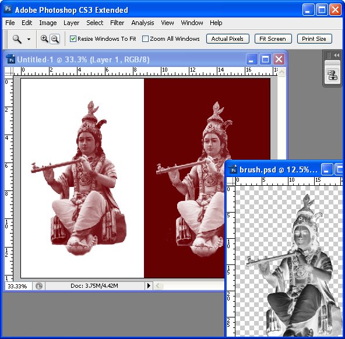Maximize the Untitled-1 document window
Viewport: 345px width, 339px height.
pos(265,59)
